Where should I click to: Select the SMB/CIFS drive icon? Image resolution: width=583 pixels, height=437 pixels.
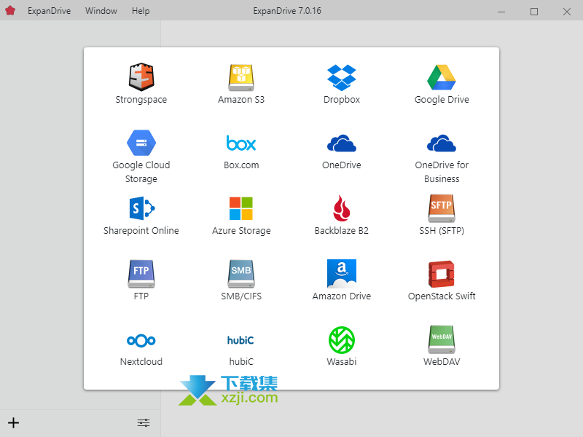coord(241,274)
